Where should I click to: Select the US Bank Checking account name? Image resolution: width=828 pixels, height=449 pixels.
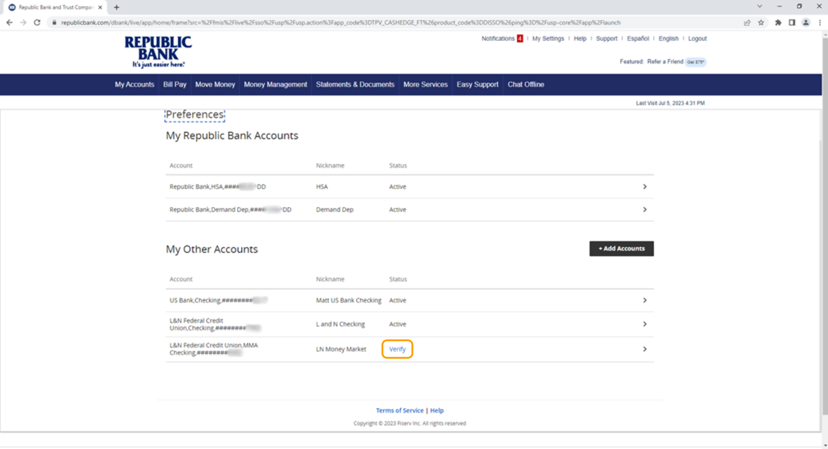pyautogui.click(x=218, y=300)
